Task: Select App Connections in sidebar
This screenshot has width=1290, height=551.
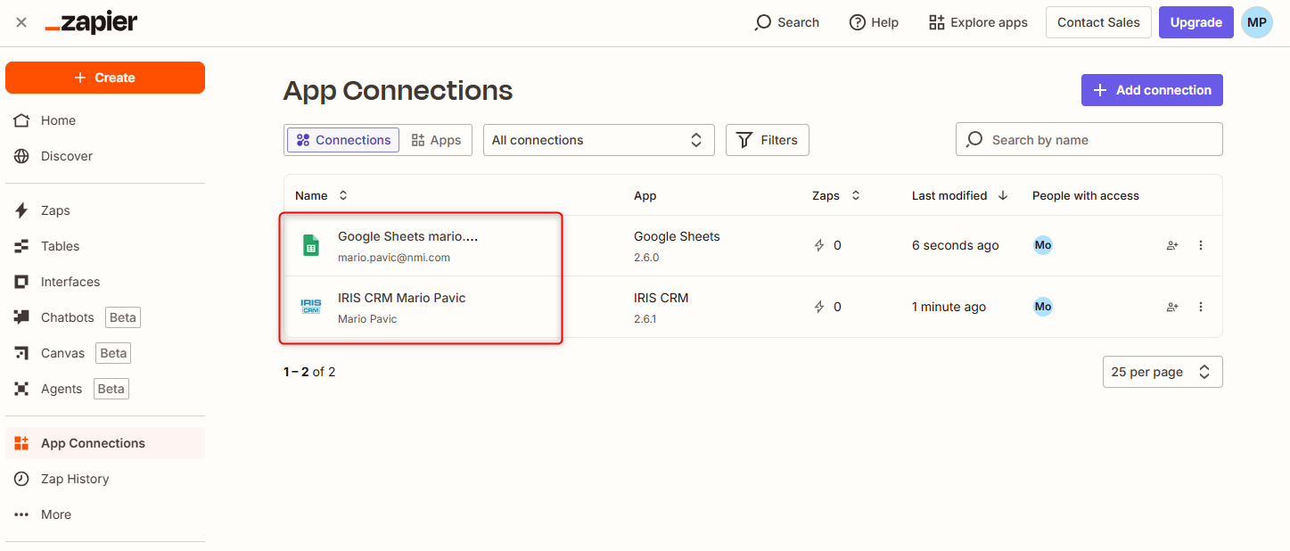Action: tap(105, 443)
